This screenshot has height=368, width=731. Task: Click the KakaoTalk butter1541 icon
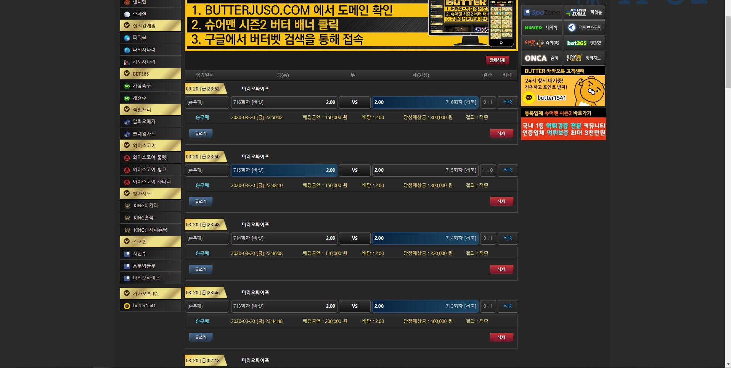pyautogui.click(x=127, y=306)
